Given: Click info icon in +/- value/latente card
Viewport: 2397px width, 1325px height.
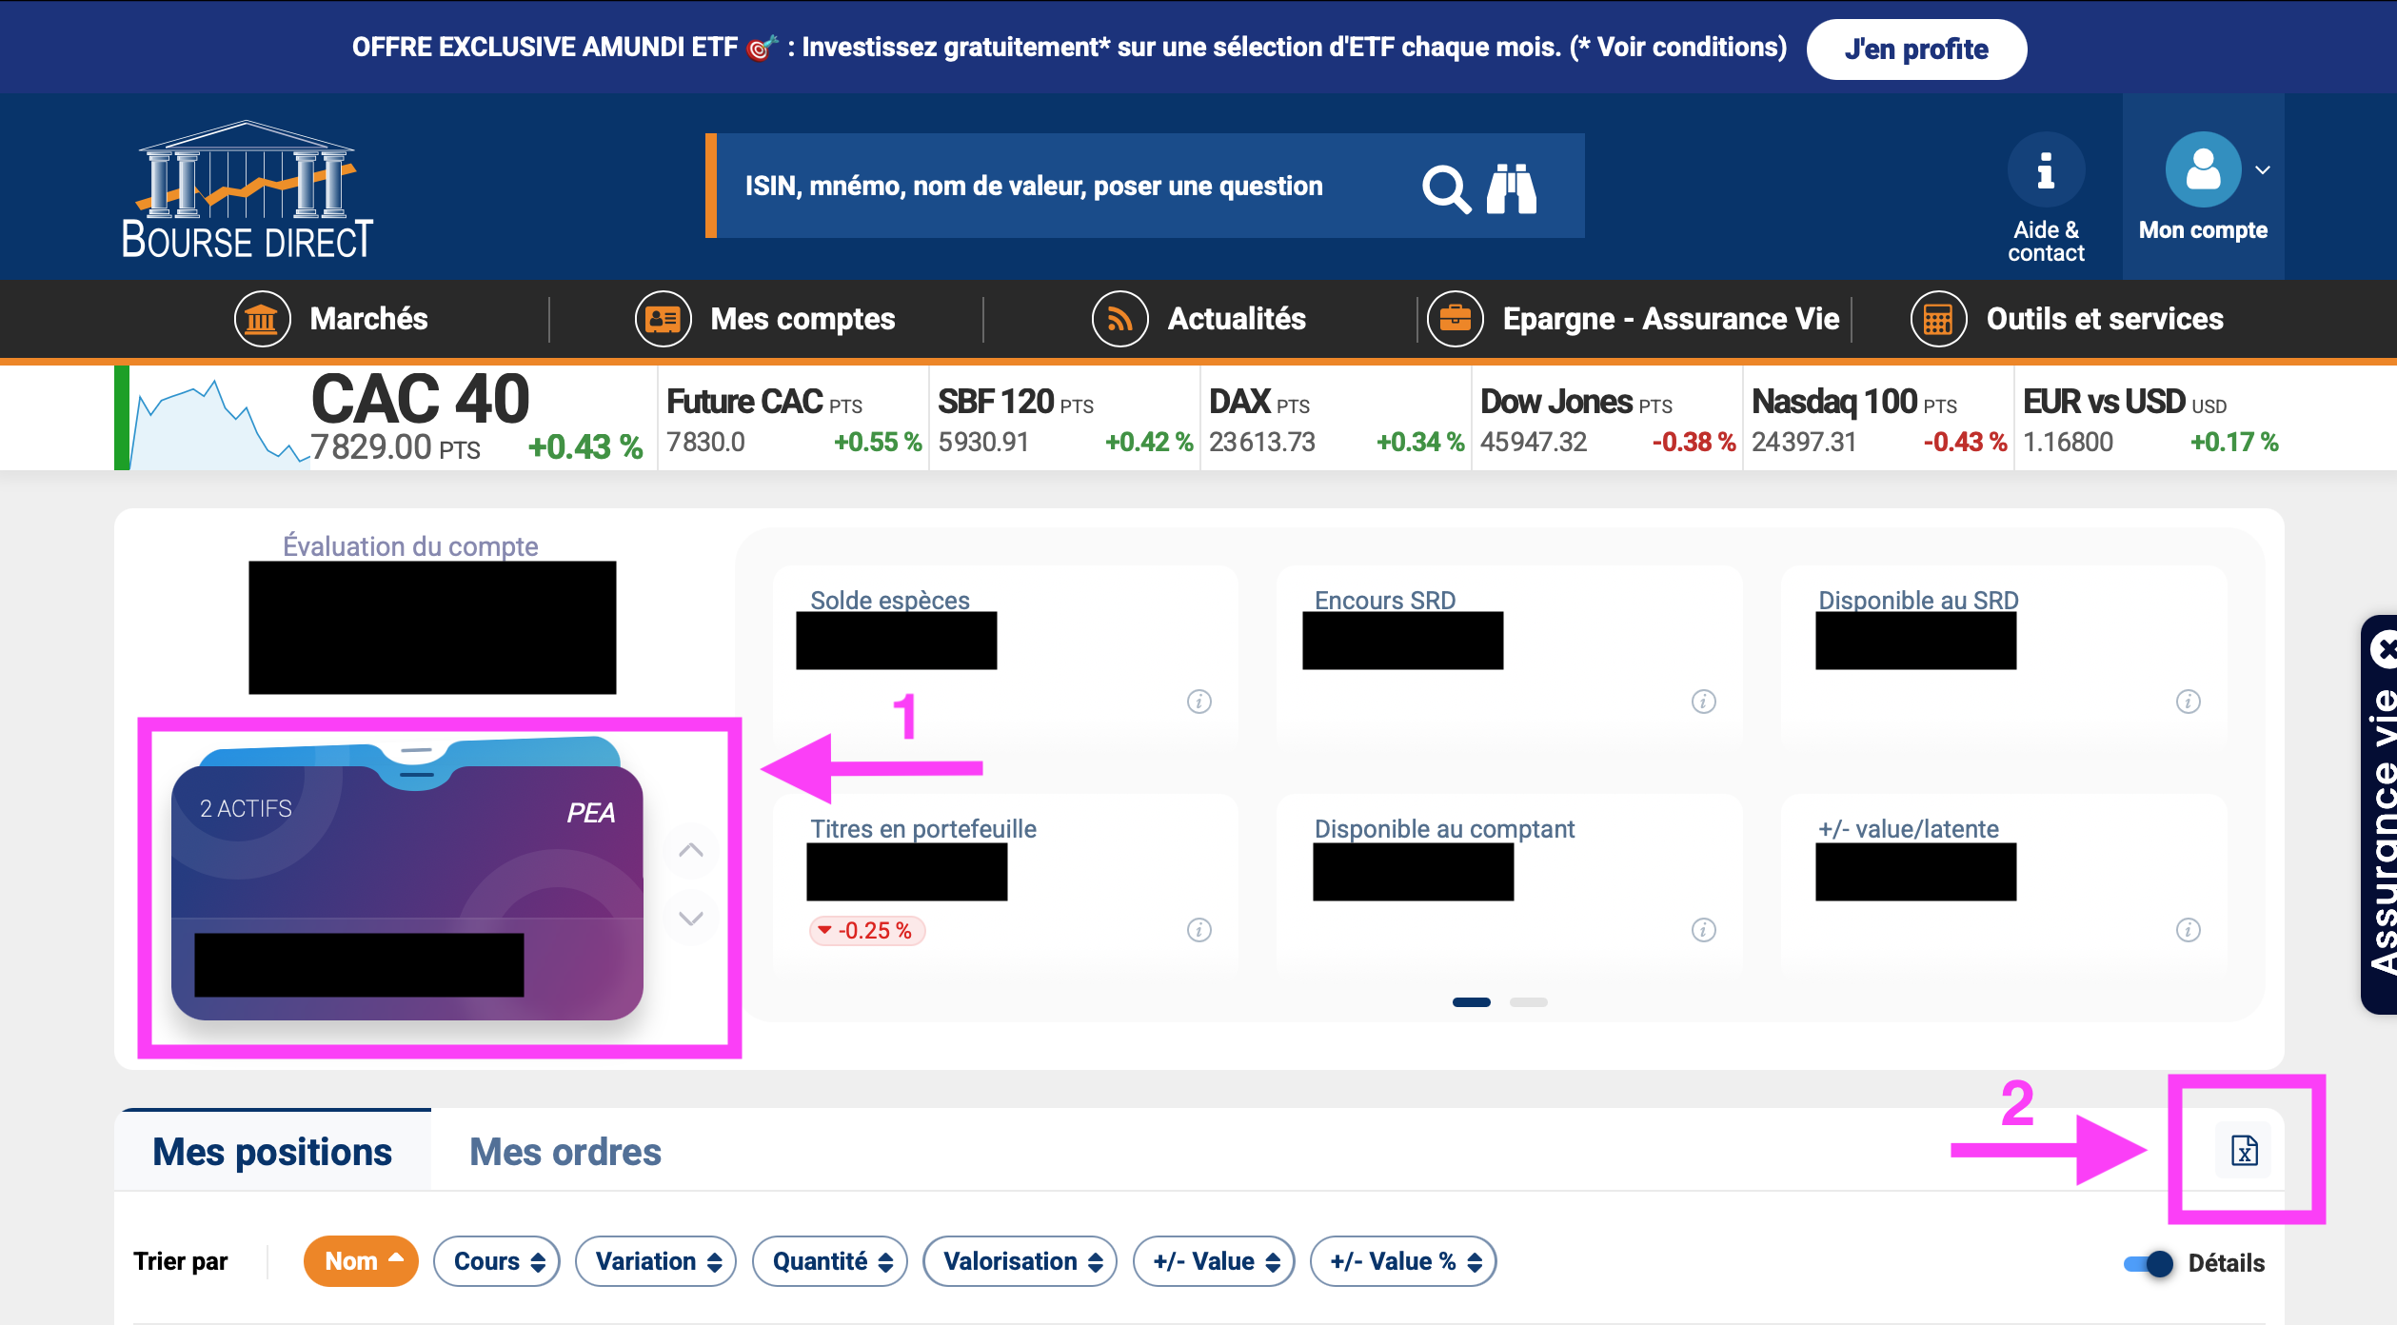Looking at the screenshot, I should pyautogui.click(x=2188, y=930).
